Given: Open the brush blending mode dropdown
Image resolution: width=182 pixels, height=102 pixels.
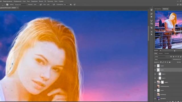Looking at the screenshot, I should click(20, 5).
